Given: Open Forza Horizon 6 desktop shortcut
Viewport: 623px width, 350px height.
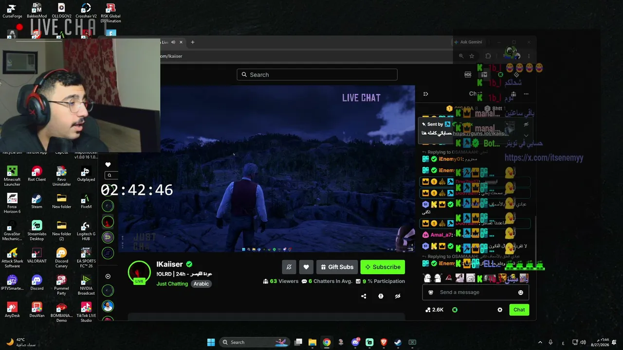Looking at the screenshot, I should click(x=12, y=203).
